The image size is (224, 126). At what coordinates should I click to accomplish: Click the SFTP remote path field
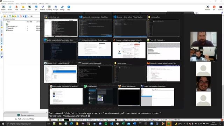pyautogui.click(x=21, y=19)
